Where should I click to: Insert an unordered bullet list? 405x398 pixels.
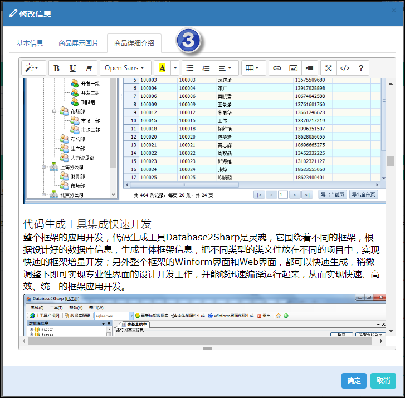tap(190, 68)
